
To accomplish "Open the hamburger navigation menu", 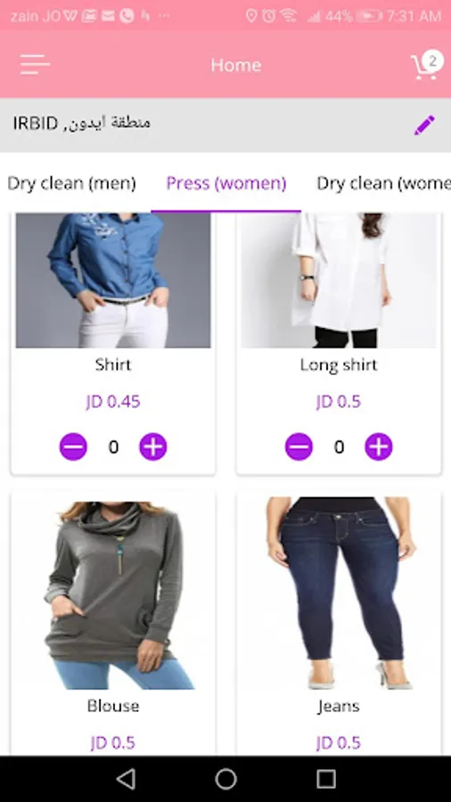I will coord(35,65).
